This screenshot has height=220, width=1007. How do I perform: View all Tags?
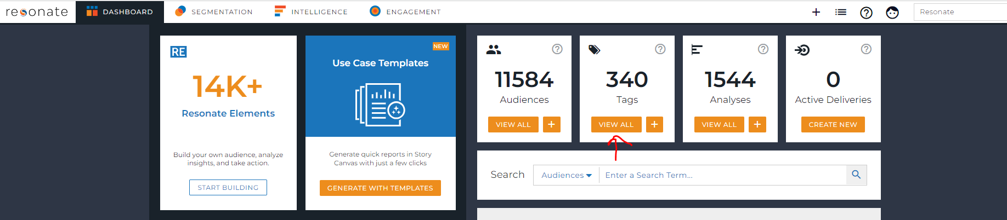tap(616, 124)
